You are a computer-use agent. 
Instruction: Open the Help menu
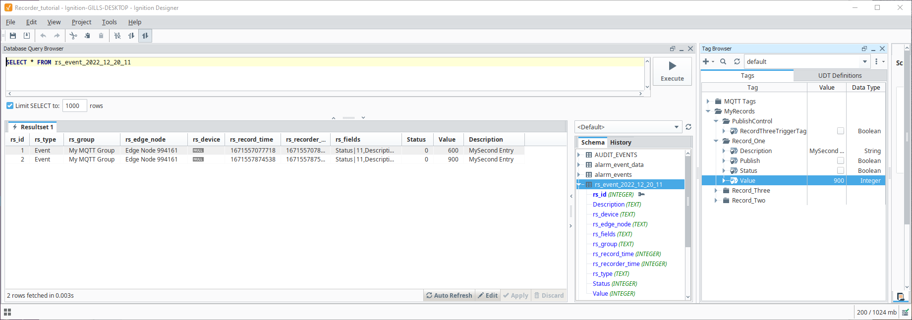tap(134, 22)
